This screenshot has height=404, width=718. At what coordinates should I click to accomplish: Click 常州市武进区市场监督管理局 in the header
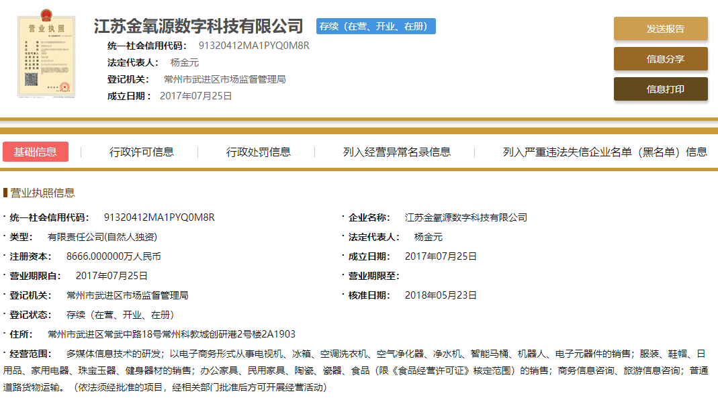click(224, 80)
